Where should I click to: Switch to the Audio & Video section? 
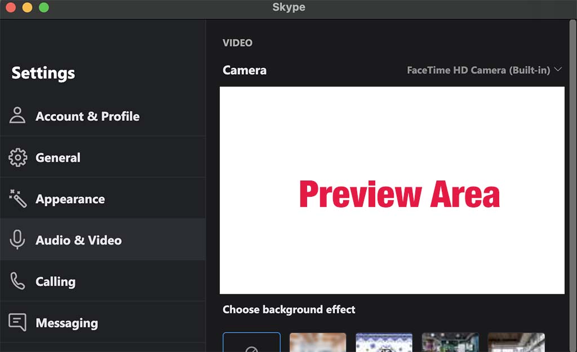click(103, 240)
